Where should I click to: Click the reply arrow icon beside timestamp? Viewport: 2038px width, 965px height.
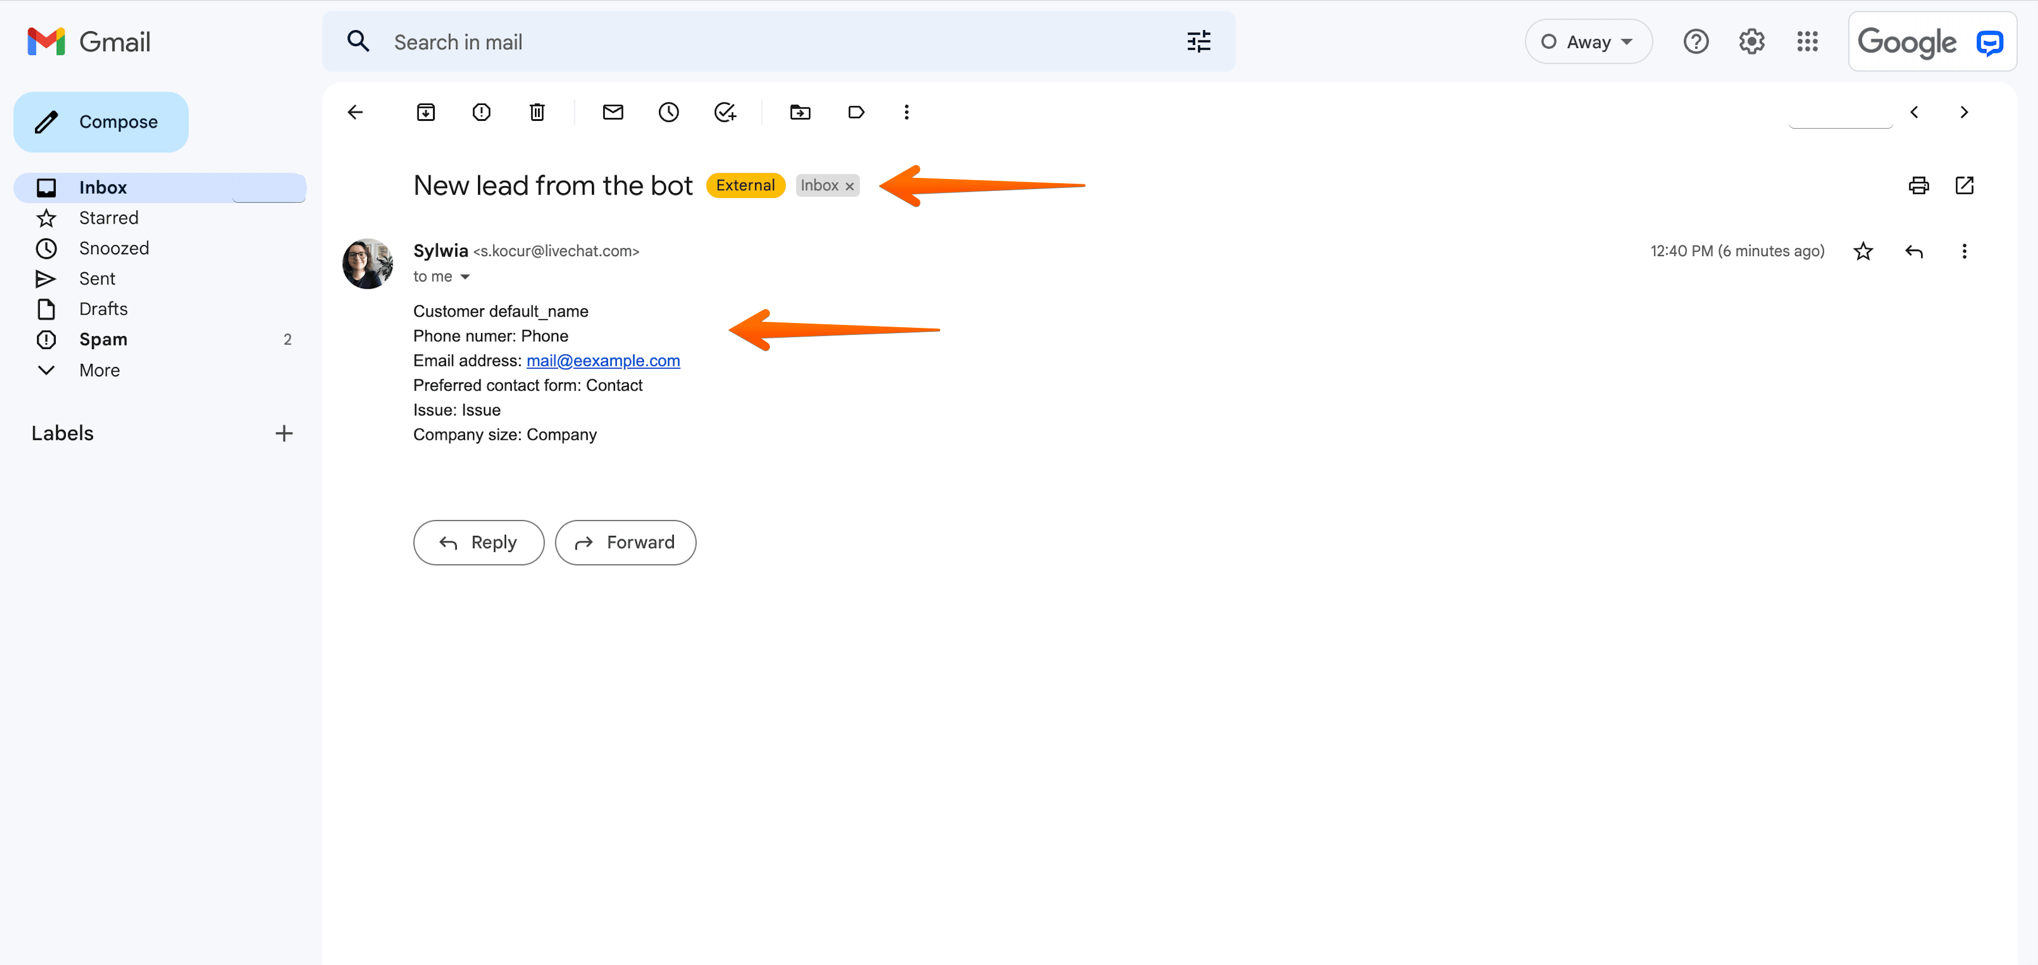point(1914,251)
